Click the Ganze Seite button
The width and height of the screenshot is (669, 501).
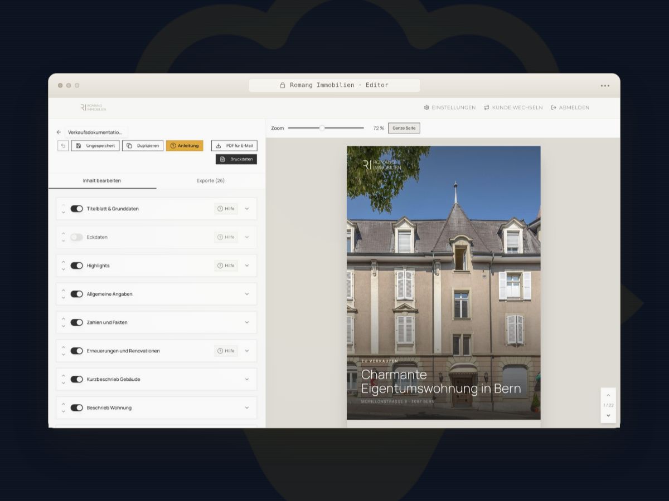pos(404,128)
